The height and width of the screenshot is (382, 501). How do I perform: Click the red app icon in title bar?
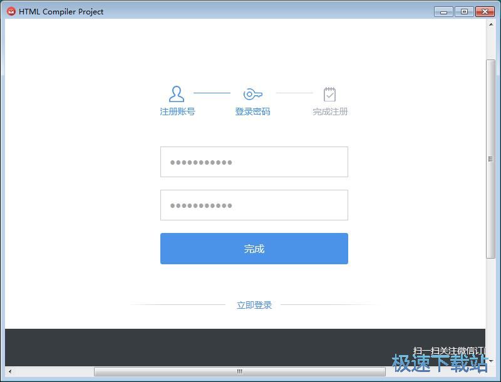[x=11, y=11]
